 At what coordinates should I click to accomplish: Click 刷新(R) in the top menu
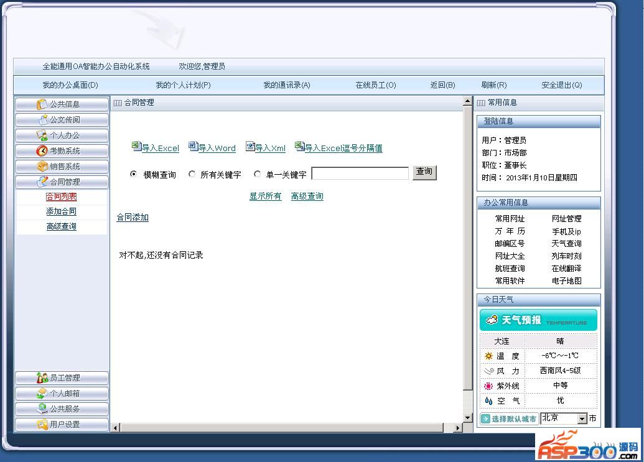coord(494,85)
